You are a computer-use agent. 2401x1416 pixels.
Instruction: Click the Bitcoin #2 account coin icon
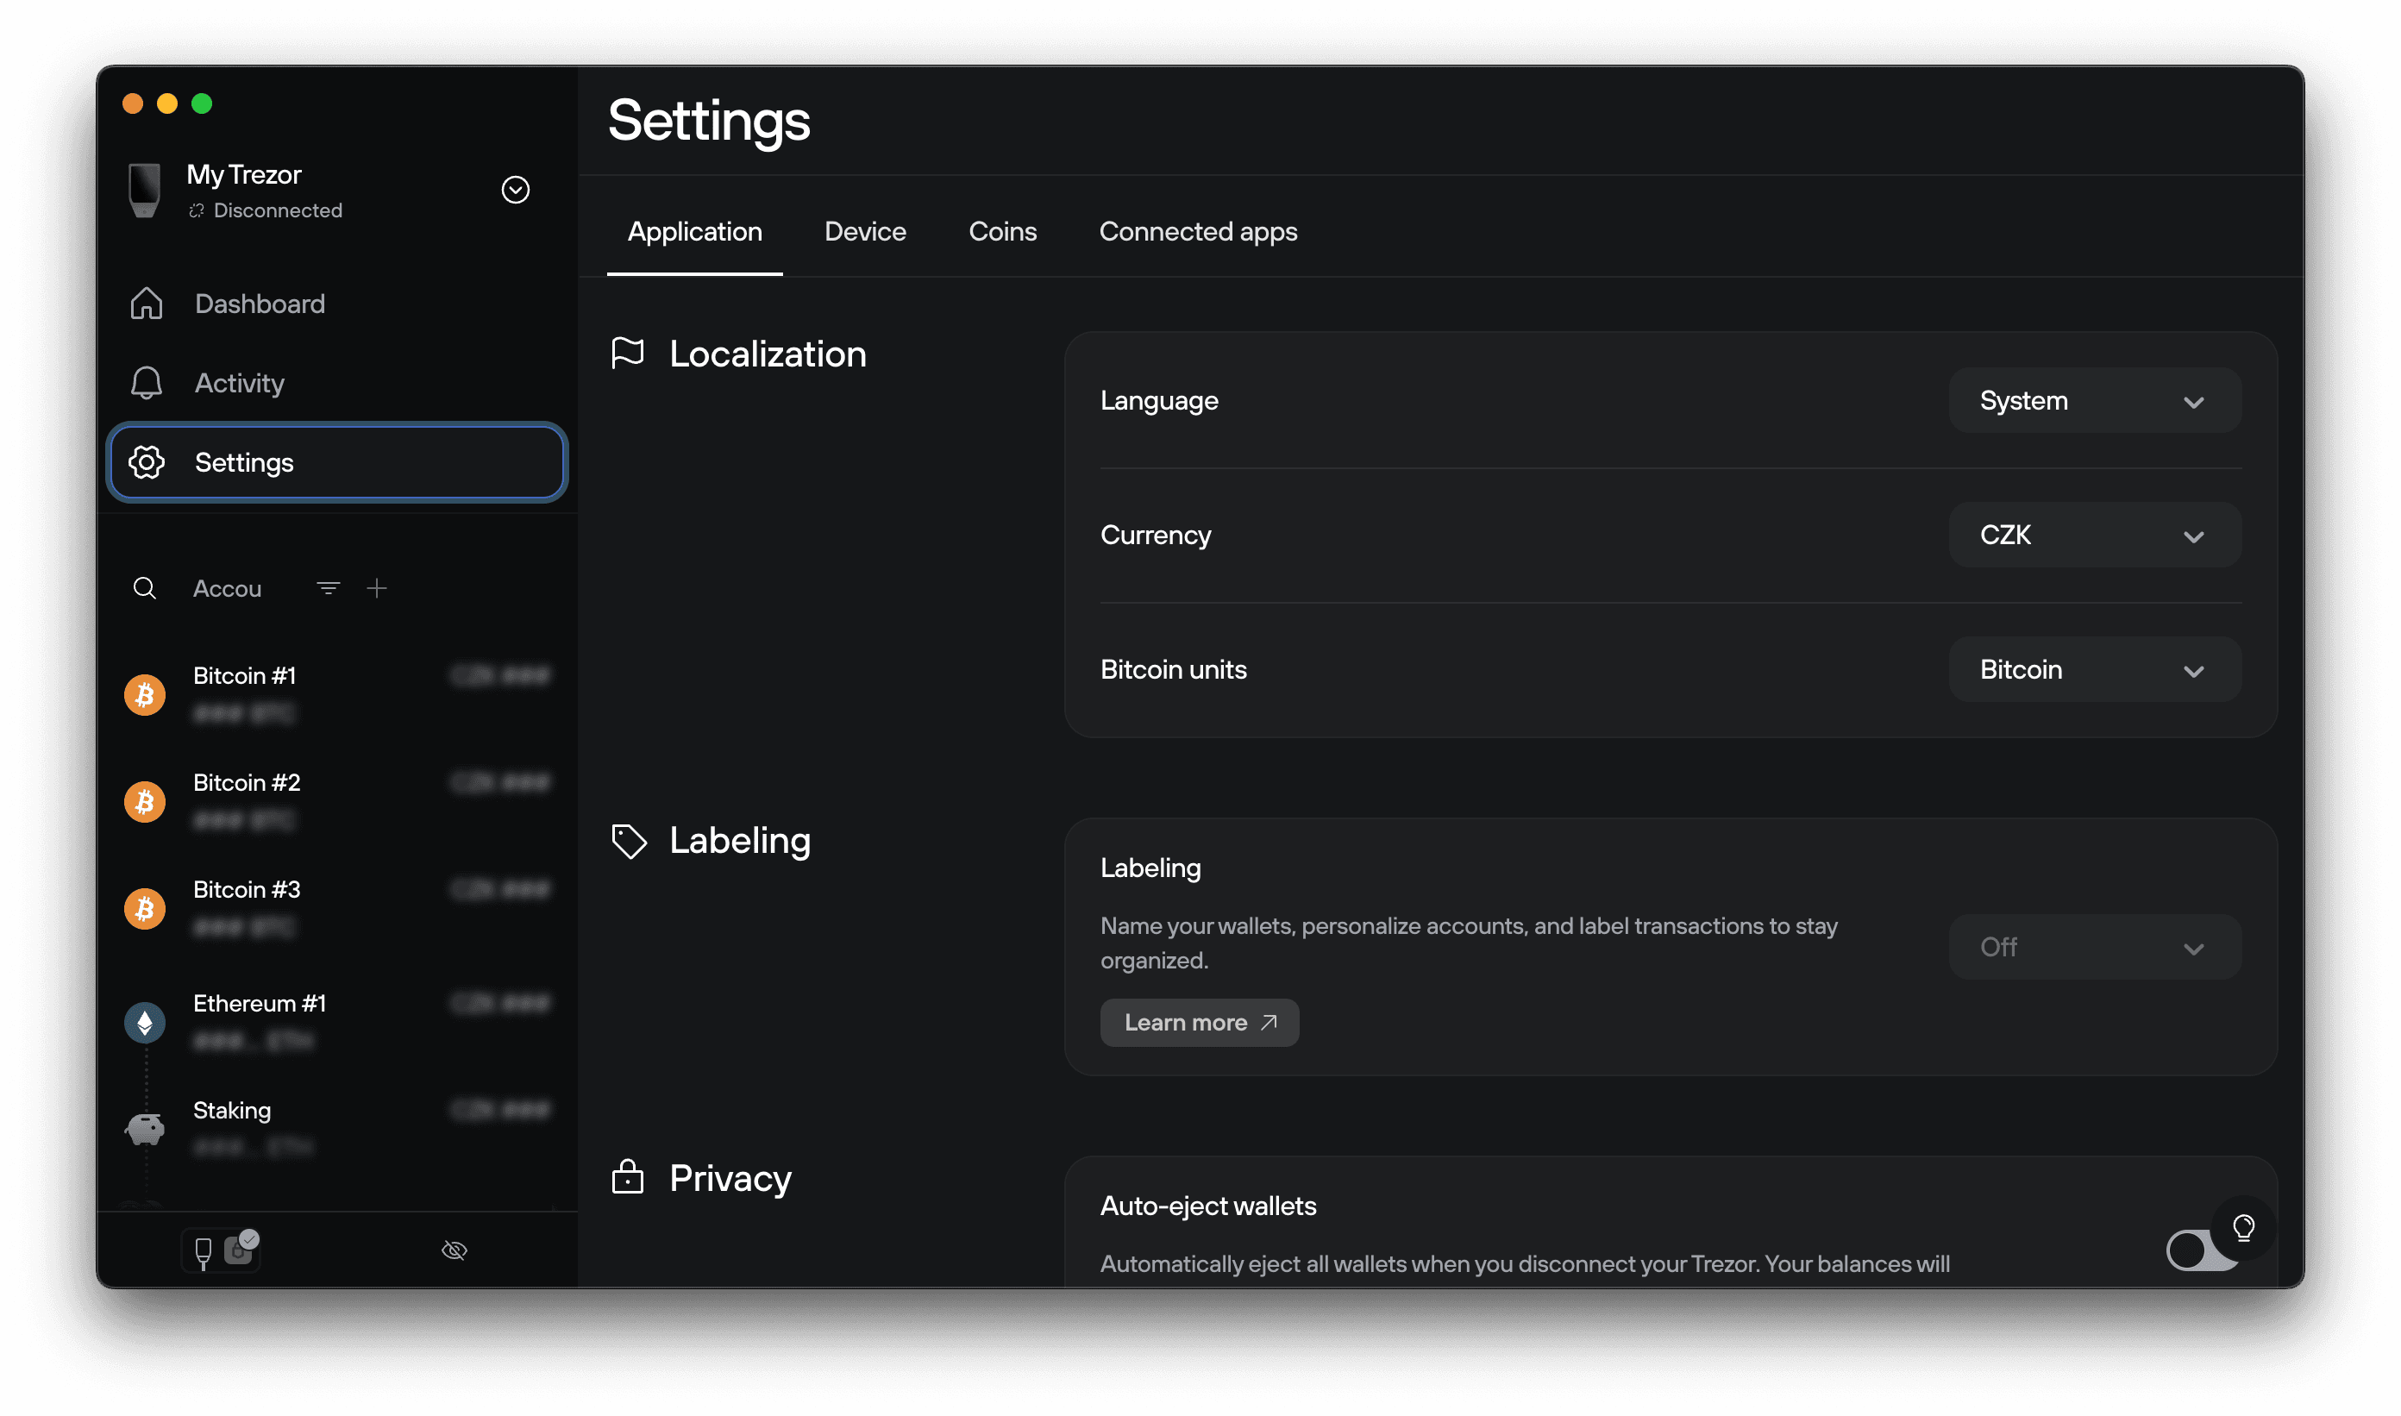[x=144, y=801]
